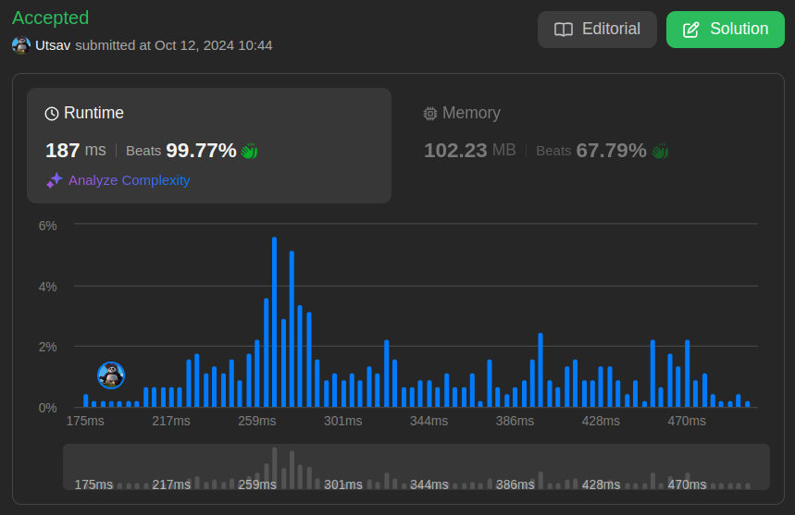Viewport: 795px width, 515px height.
Task: Click the avatar marker on the chart
Action: (111, 374)
